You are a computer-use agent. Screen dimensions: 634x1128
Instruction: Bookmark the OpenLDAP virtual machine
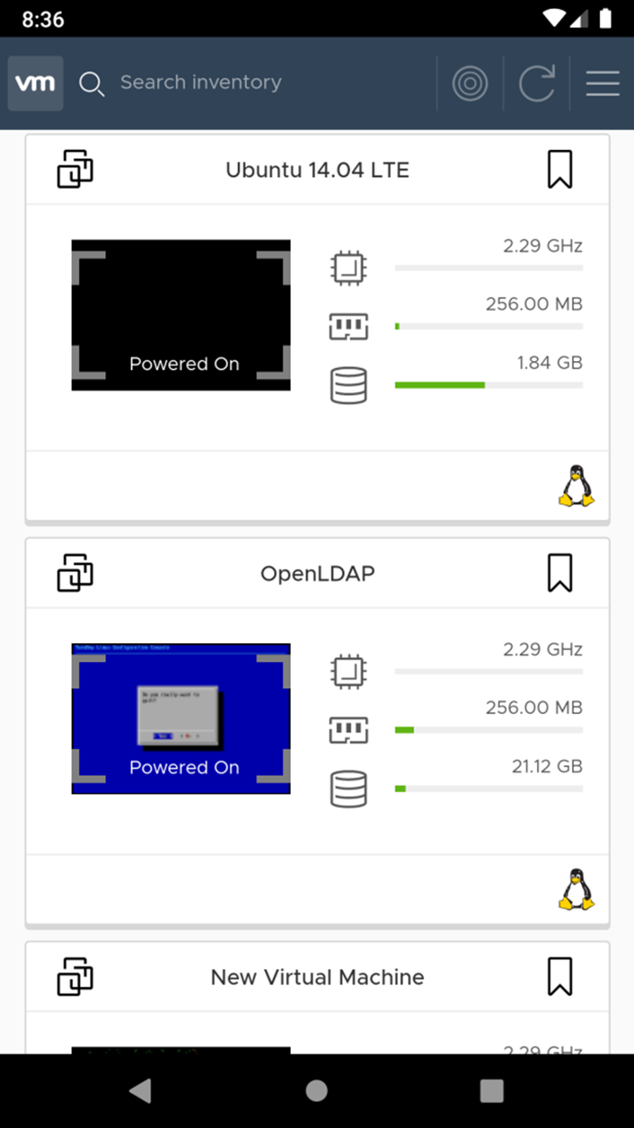[560, 572]
